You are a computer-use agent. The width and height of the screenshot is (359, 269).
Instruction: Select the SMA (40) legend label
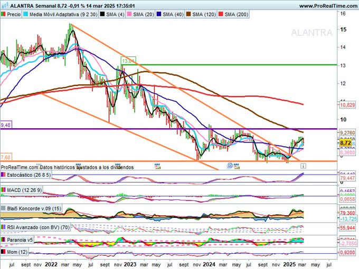[x=173, y=14]
